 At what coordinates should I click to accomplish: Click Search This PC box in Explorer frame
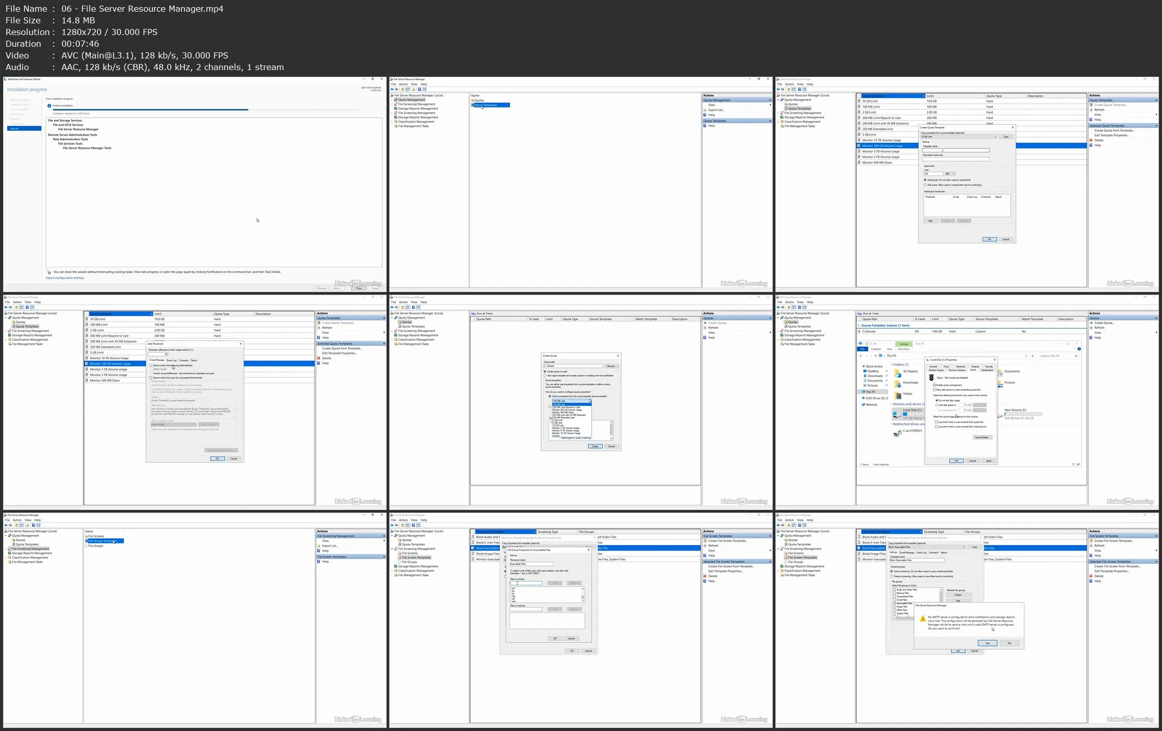click(1058, 356)
